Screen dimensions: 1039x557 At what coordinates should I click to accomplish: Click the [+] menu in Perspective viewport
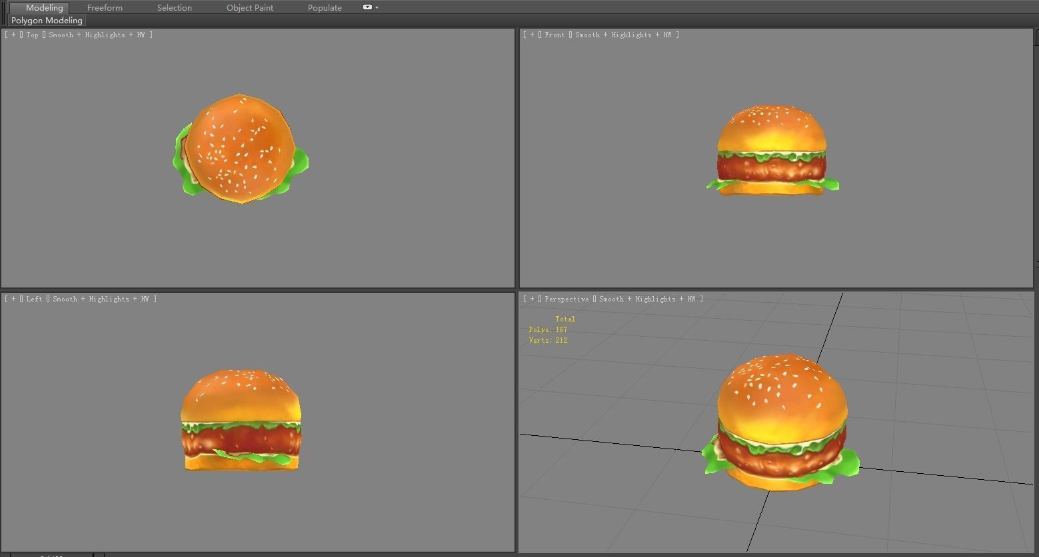tap(532, 299)
